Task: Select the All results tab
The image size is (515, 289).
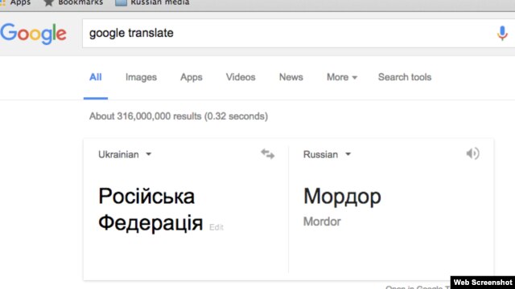Action: 96,77
